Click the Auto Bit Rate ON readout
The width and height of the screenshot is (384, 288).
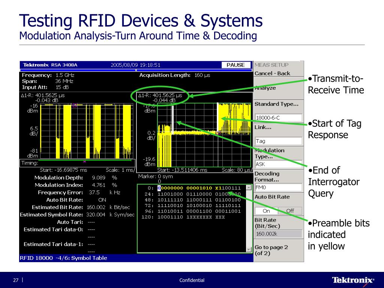pos(102,200)
